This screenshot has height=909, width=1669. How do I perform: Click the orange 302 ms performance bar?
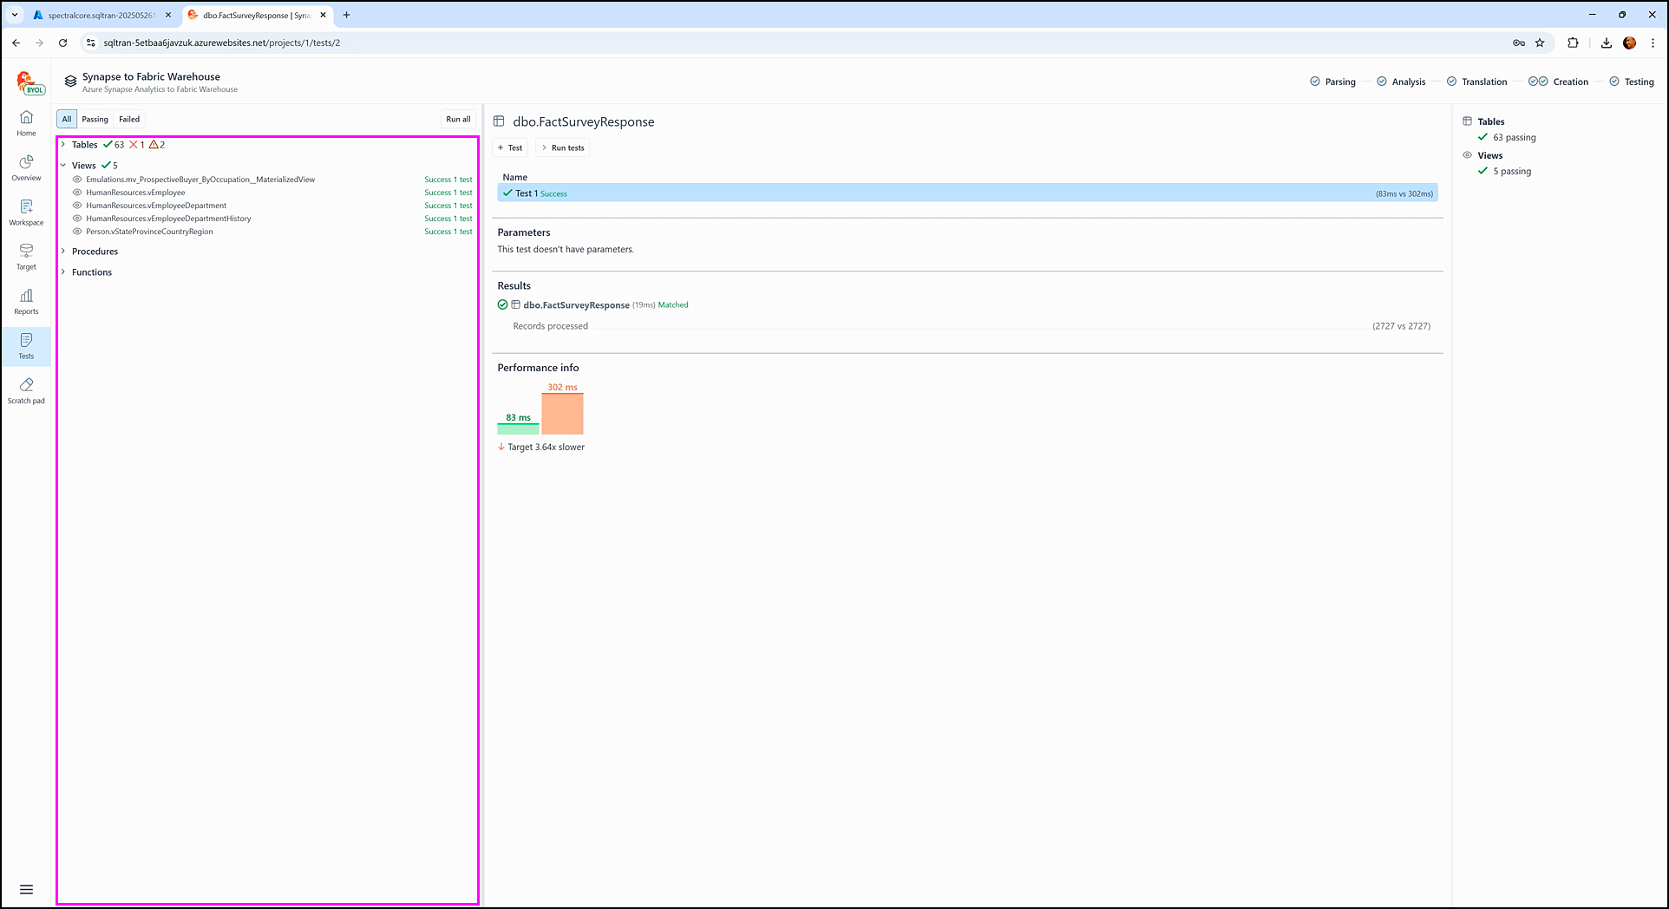pyautogui.click(x=562, y=414)
